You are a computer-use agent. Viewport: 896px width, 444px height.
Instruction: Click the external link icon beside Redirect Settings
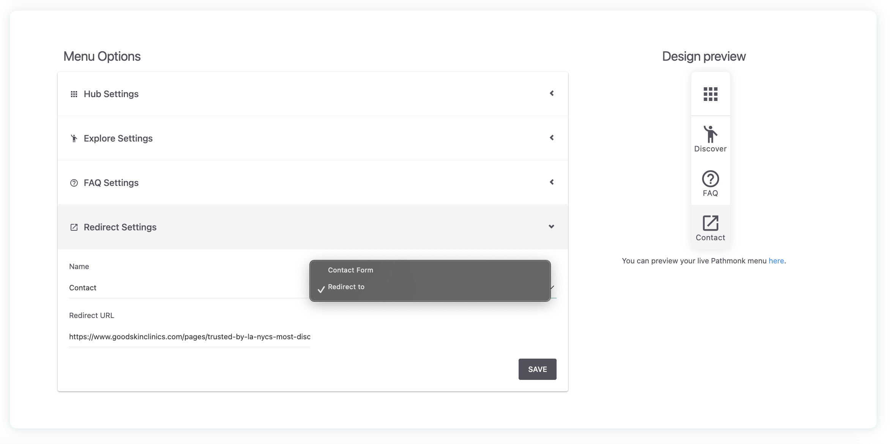(74, 227)
